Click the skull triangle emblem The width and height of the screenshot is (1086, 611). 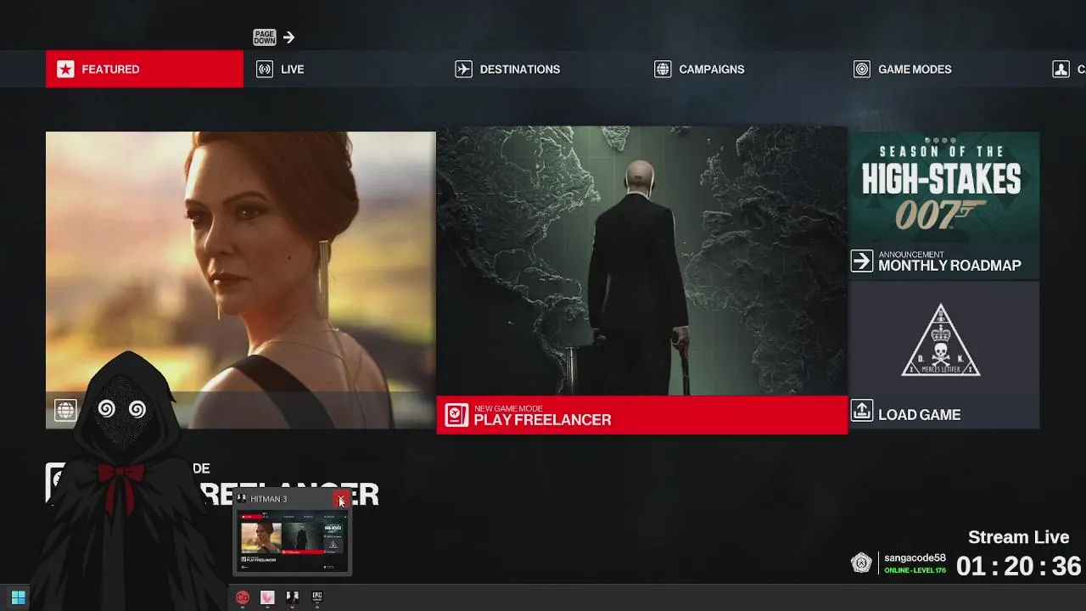[940, 340]
